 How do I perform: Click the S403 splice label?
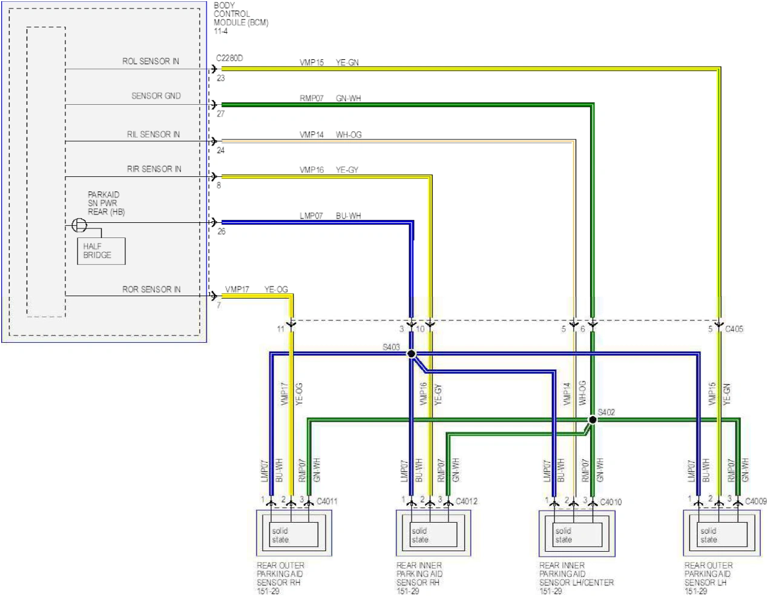click(x=392, y=347)
